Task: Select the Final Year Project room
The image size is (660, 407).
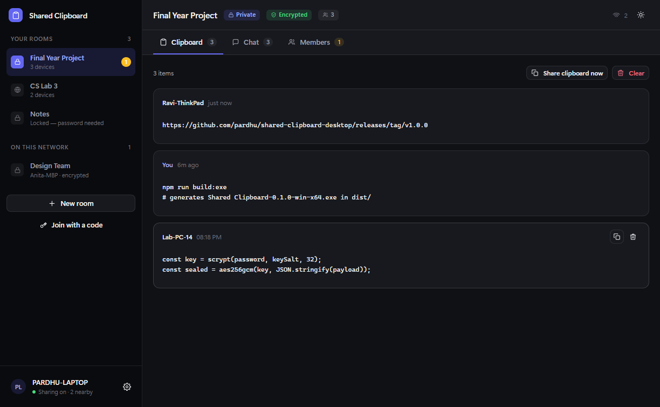Action: click(71, 62)
